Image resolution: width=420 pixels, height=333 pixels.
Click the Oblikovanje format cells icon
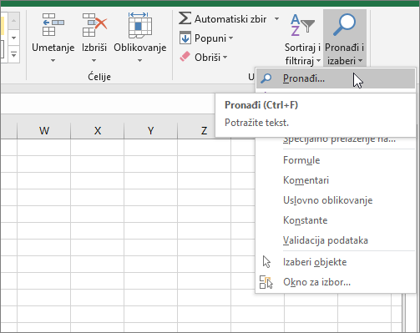(140, 25)
